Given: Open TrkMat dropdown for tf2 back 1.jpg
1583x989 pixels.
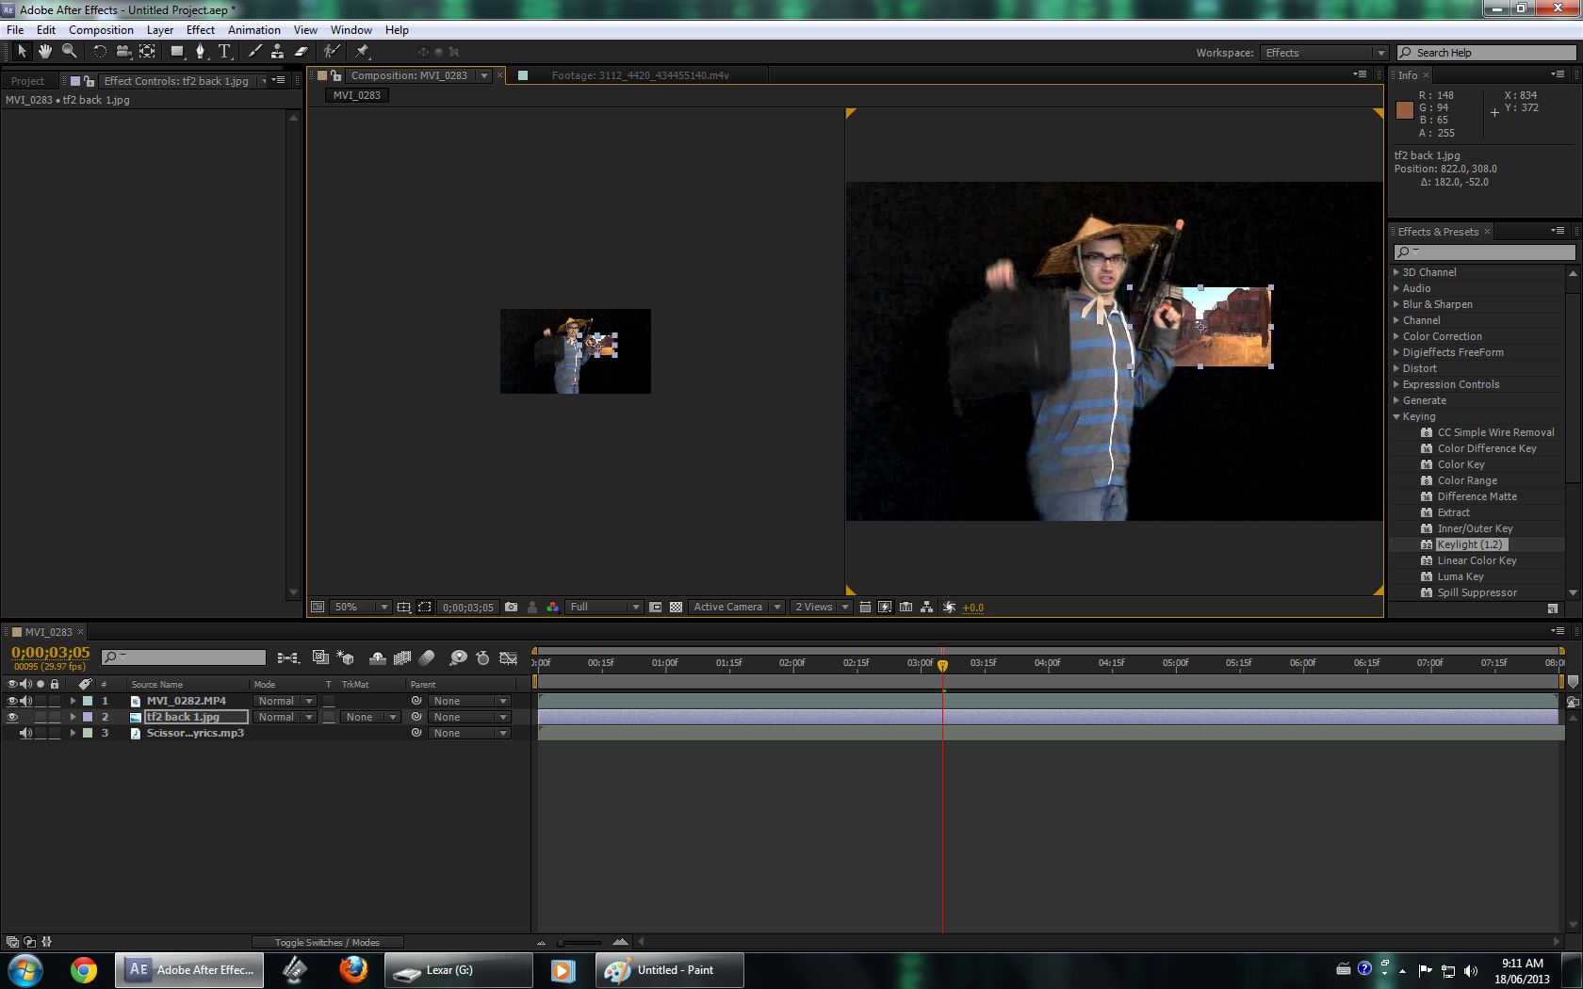Looking at the screenshot, I should 370,717.
